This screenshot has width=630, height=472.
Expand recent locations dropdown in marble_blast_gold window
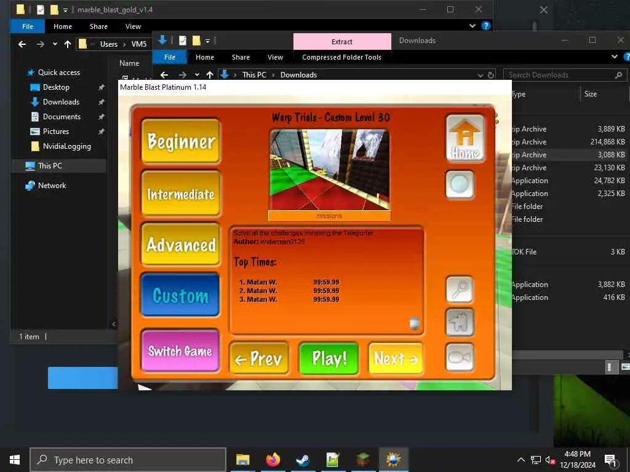pyautogui.click(x=55, y=44)
